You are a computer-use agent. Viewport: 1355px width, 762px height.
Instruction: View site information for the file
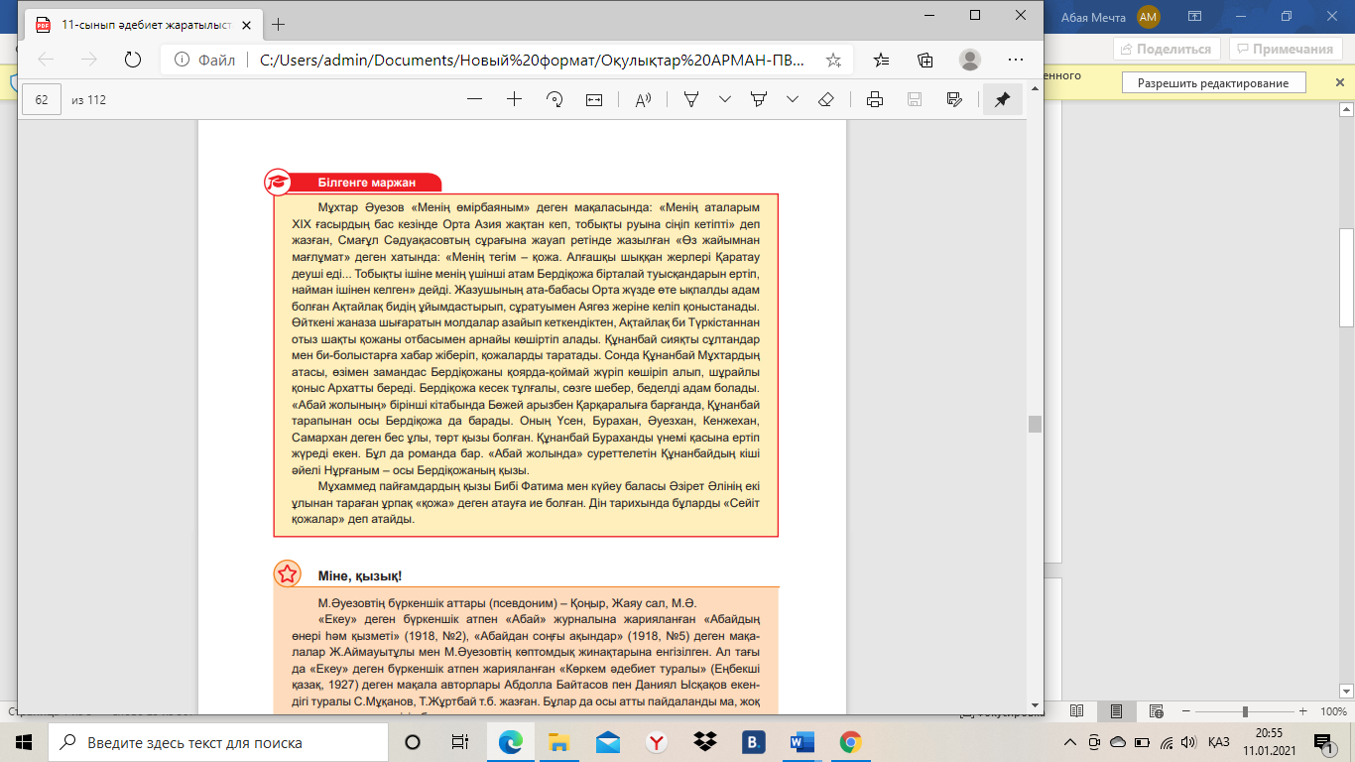click(182, 60)
